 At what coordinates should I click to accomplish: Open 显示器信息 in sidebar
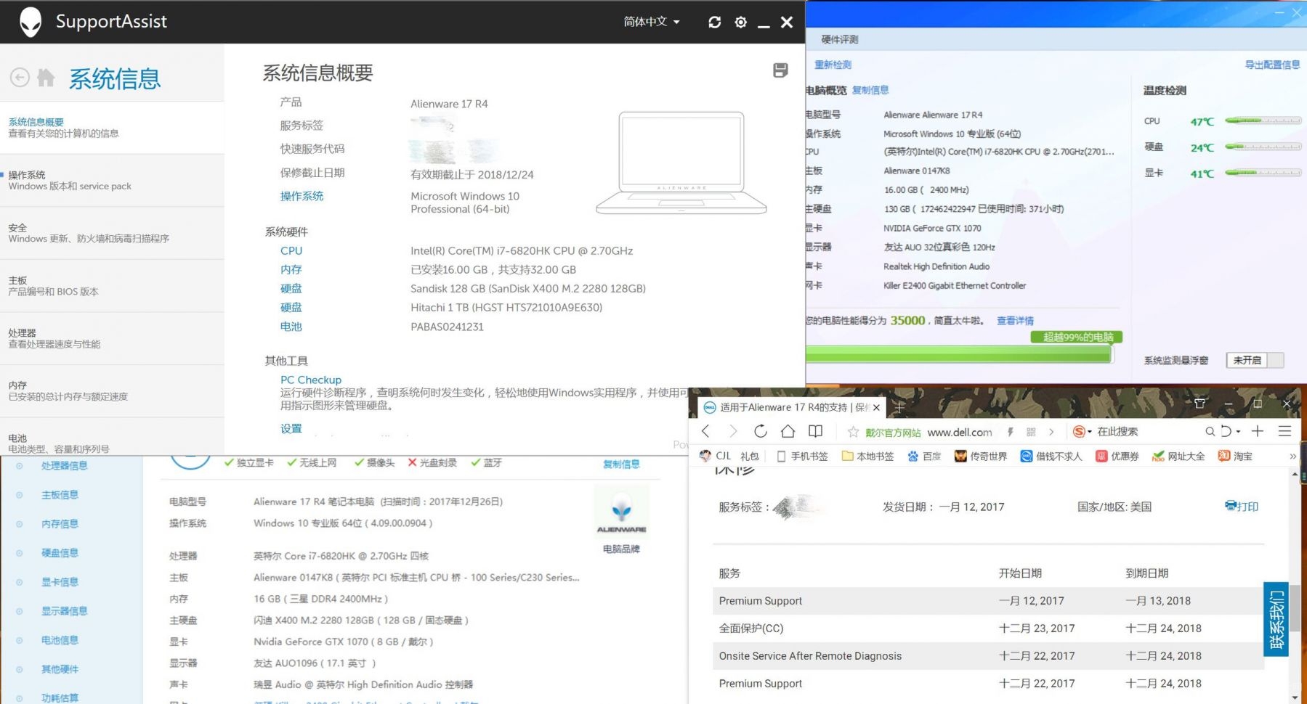(x=64, y=611)
